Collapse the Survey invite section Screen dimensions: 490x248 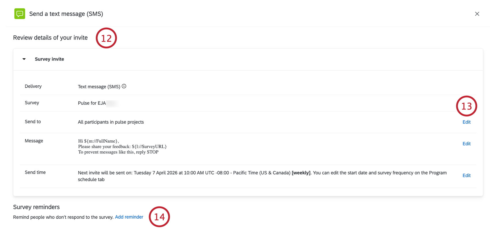(x=24, y=59)
